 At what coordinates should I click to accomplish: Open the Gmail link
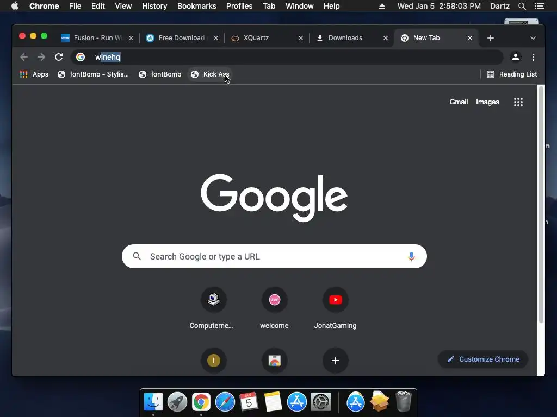pyautogui.click(x=459, y=102)
